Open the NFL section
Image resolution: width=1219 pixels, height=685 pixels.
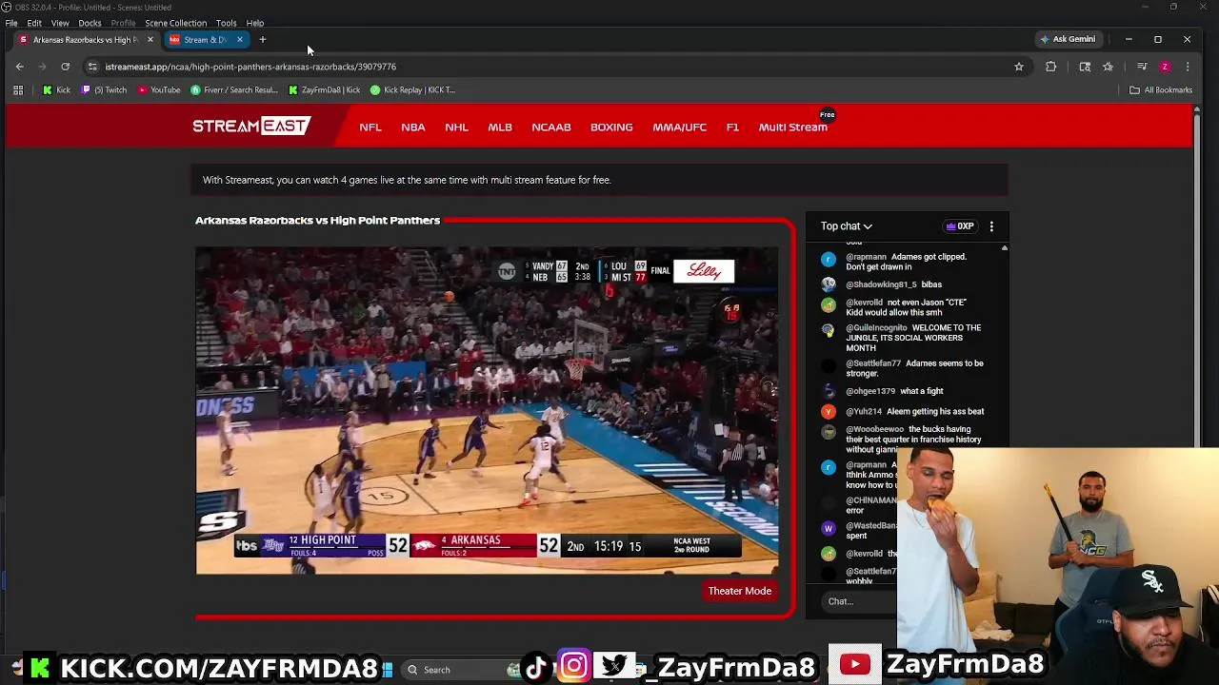tap(370, 127)
